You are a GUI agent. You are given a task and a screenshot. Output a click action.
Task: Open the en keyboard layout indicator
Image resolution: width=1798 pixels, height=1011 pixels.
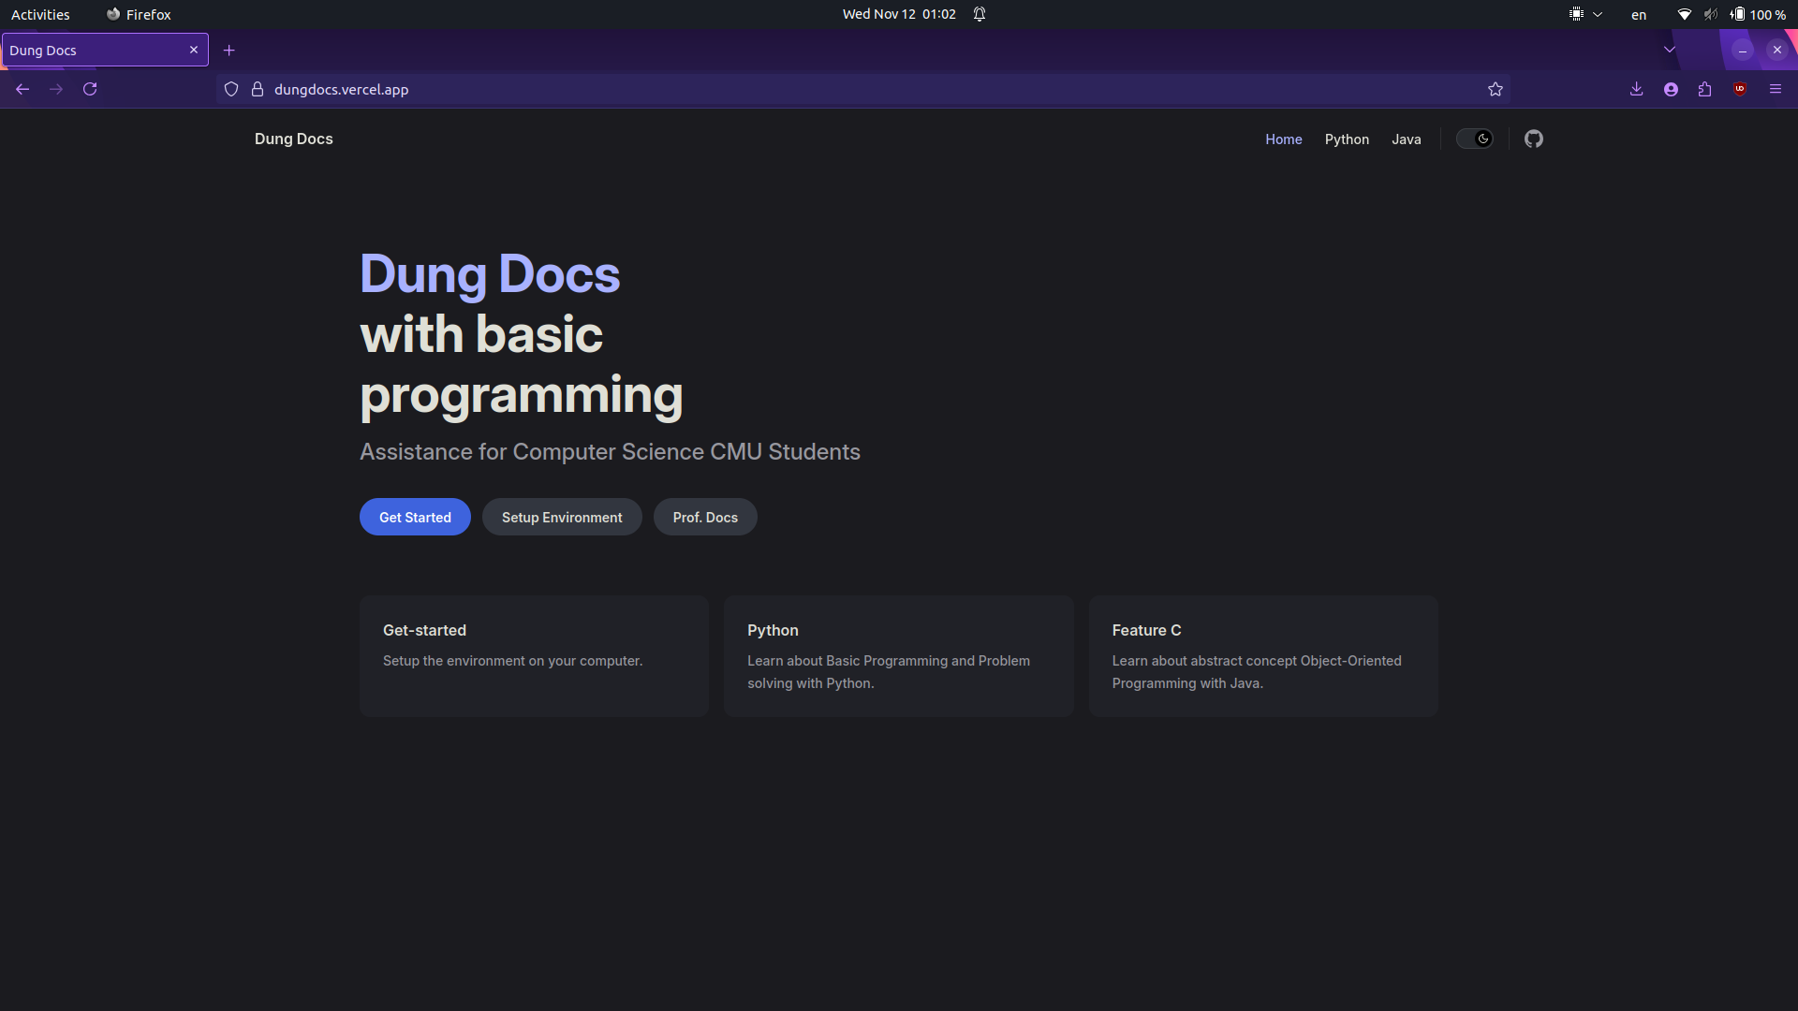point(1639,14)
